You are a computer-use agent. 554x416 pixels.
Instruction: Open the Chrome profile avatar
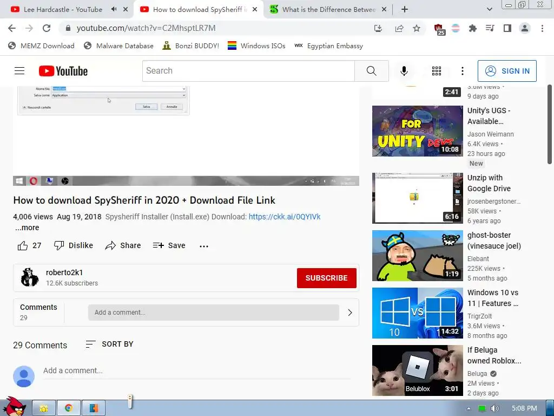(525, 28)
